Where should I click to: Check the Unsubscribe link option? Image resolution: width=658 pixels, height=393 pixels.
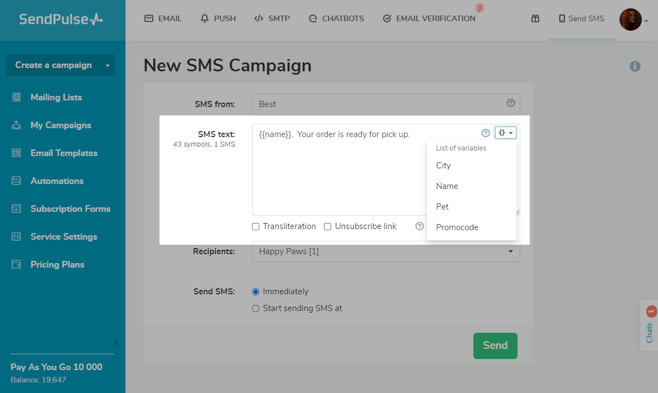(x=328, y=226)
